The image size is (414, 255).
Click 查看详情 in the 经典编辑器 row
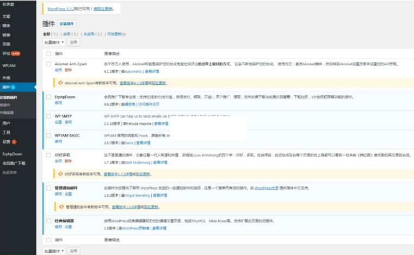coord(159,228)
